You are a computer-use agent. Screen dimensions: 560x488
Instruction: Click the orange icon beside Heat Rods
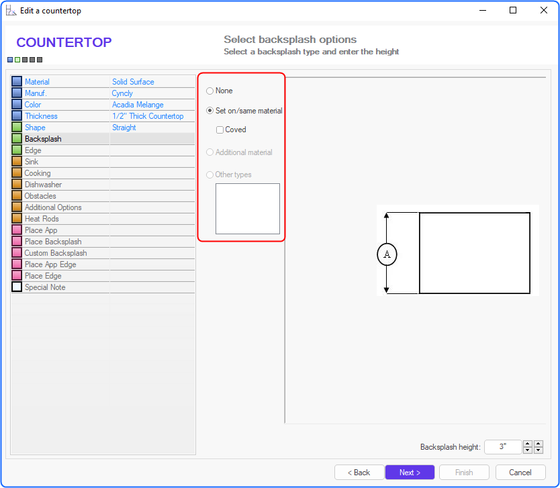pyautogui.click(x=16, y=219)
